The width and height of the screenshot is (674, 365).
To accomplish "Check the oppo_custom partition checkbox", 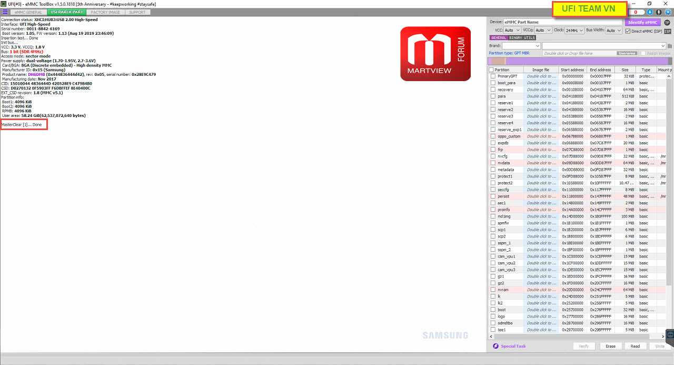I will tap(493, 136).
